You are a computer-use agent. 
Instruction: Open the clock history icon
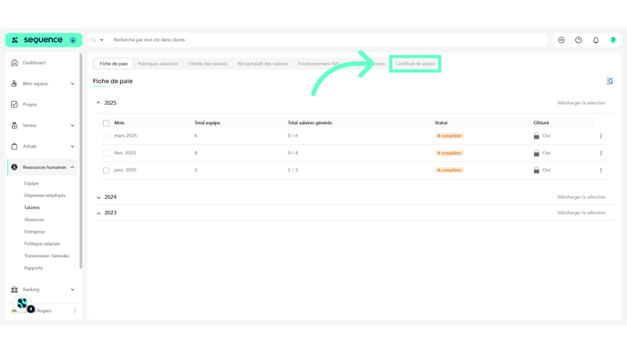click(579, 40)
